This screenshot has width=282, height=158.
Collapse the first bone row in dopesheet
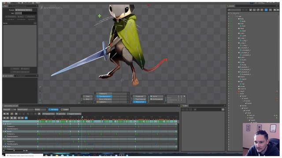pyautogui.click(x=4, y=124)
